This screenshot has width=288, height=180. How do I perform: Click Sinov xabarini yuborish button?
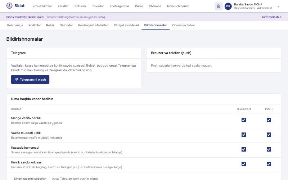(x=30, y=178)
